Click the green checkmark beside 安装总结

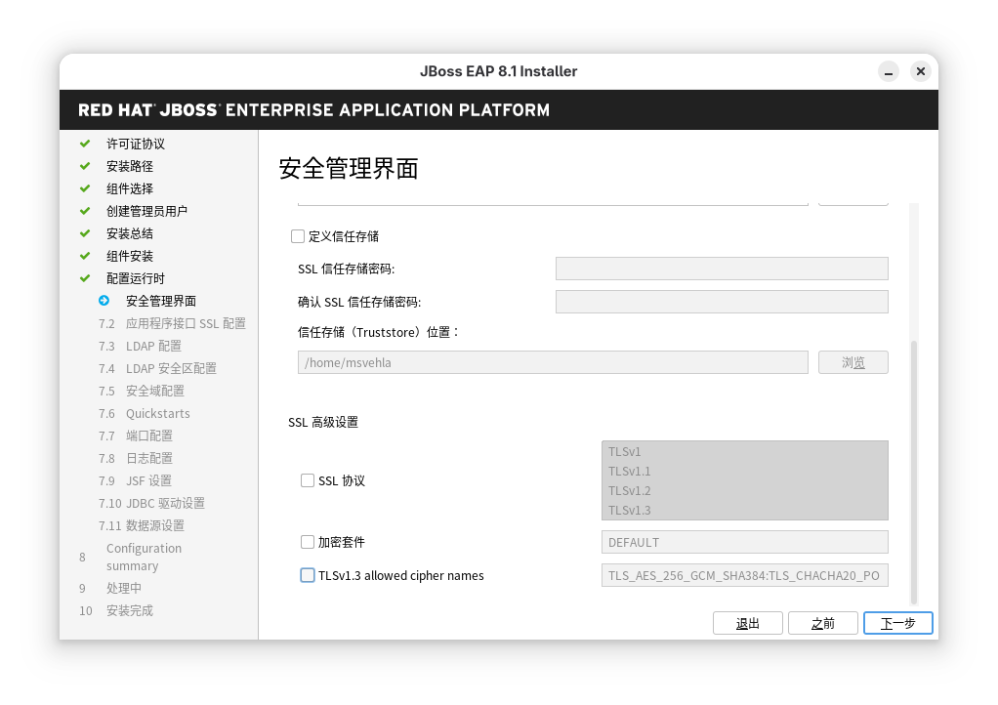(85, 233)
